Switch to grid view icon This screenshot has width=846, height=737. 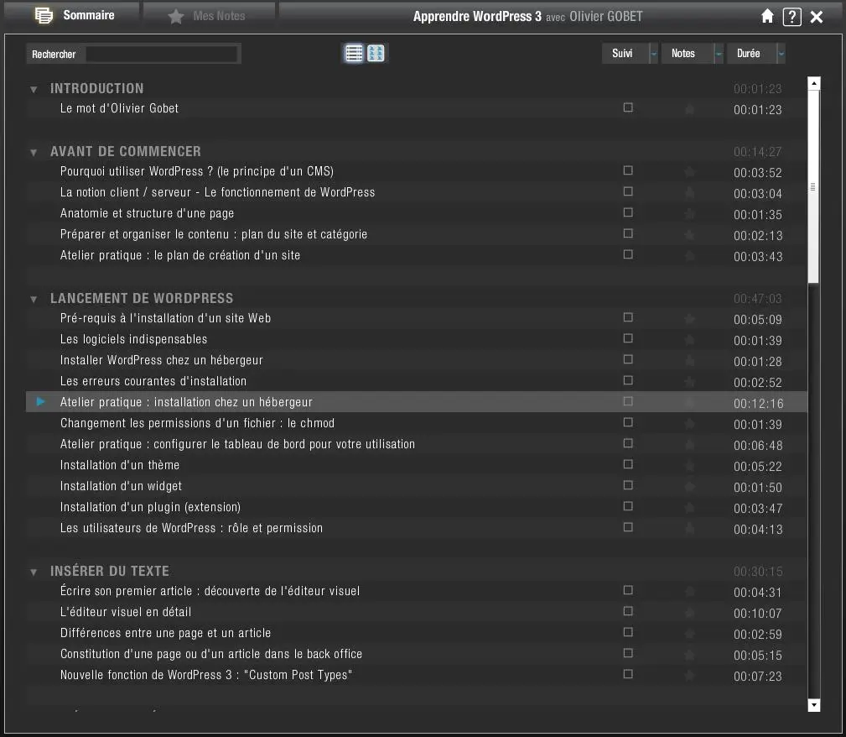(376, 54)
